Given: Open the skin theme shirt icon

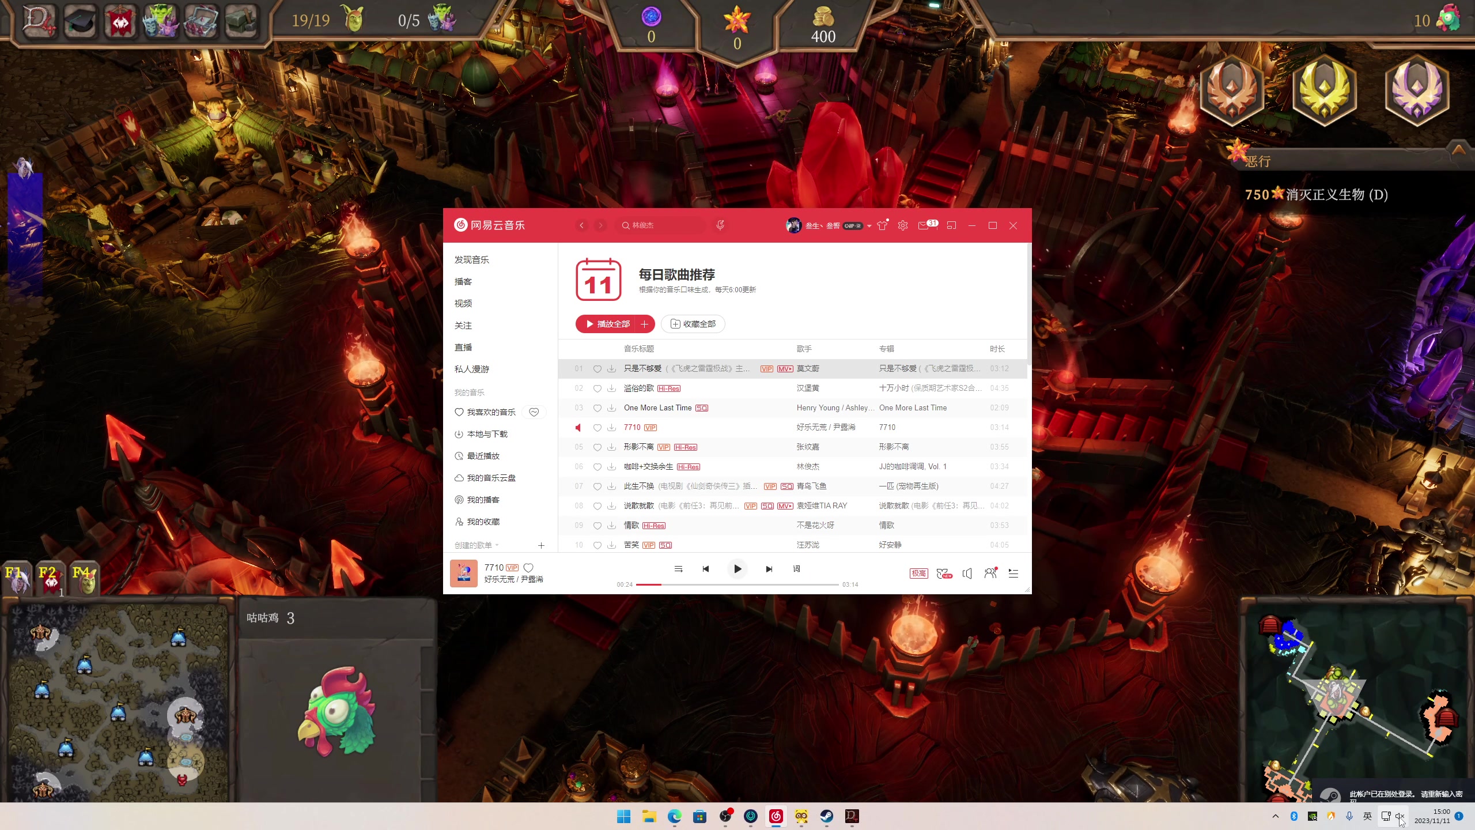Looking at the screenshot, I should (882, 225).
